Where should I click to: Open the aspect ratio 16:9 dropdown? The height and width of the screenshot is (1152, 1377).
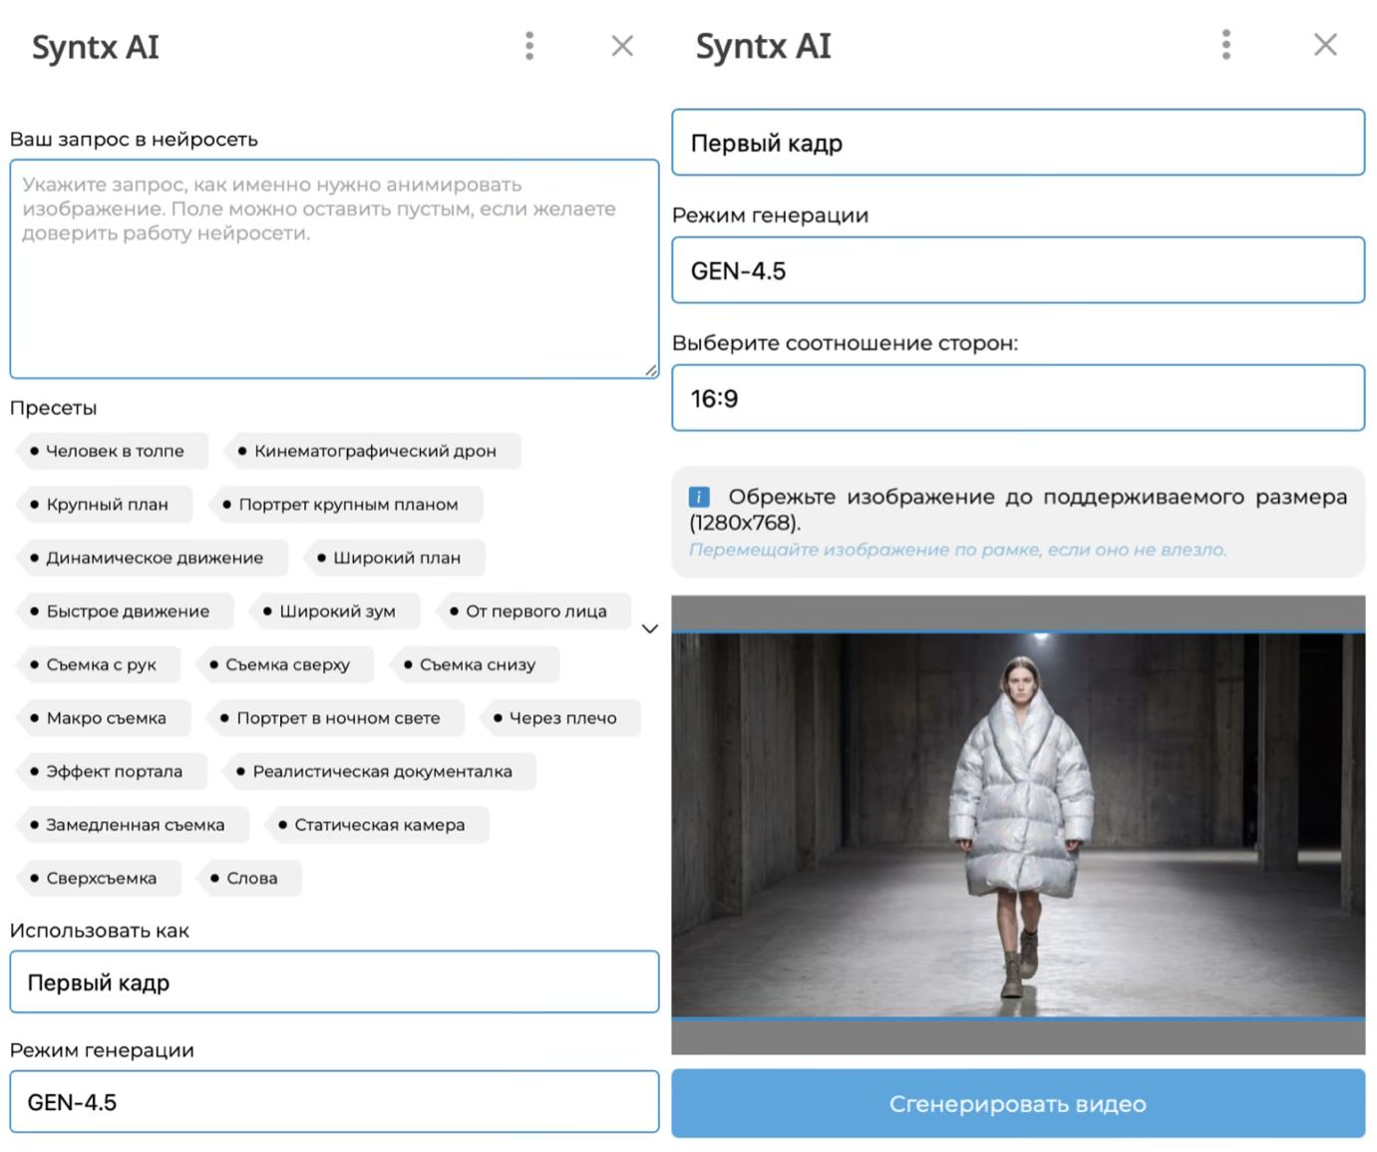(1017, 398)
